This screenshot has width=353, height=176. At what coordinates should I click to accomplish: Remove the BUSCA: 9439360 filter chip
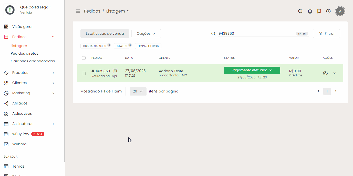[x=109, y=45]
